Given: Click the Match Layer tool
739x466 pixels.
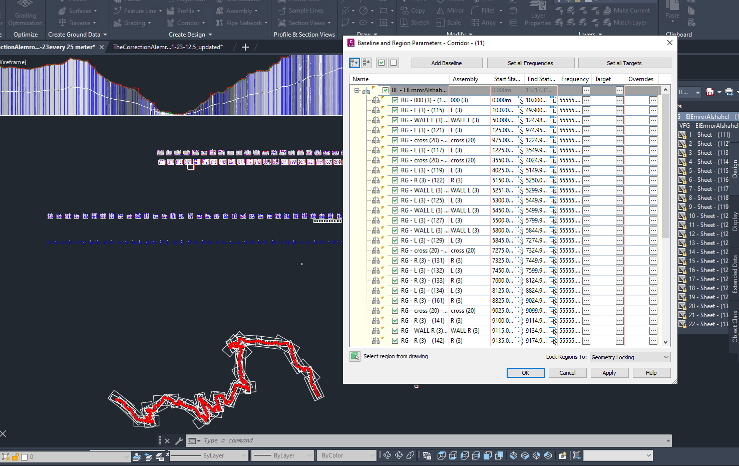Looking at the screenshot, I should pyautogui.click(x=625, y=23).
